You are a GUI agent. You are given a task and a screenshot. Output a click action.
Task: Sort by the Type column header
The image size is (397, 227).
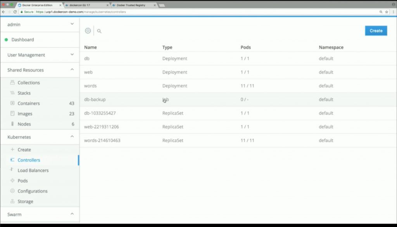click(167, 47)
